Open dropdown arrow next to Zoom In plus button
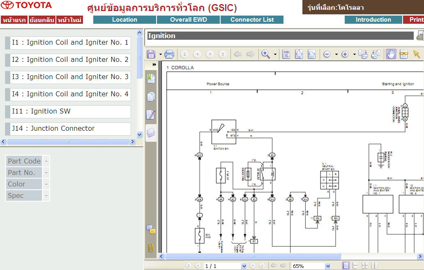424x270 pixels. pos(354,54)
